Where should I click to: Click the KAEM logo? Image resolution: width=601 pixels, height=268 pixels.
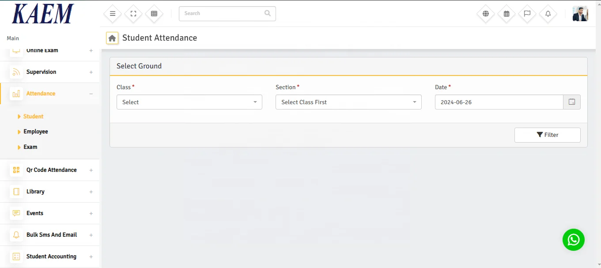(x=43, y=14)
